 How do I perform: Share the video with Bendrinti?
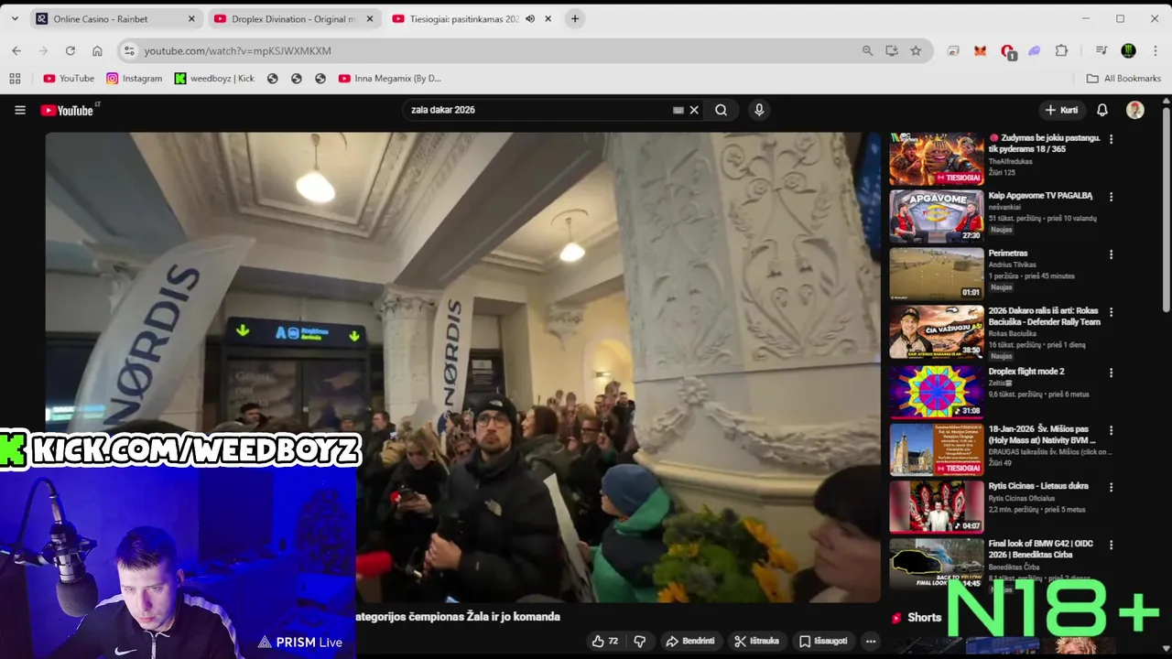[x=690, y=641]
